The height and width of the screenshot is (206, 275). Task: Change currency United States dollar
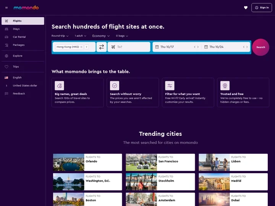pos(23,85)
